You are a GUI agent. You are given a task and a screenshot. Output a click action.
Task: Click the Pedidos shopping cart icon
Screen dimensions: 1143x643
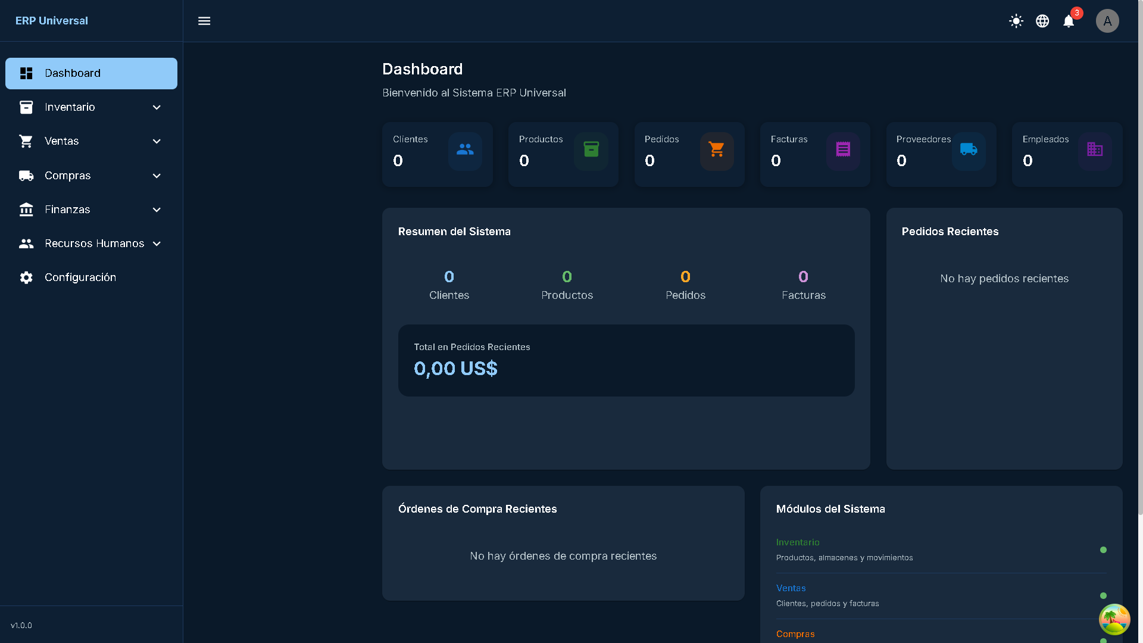pos(717,150)
